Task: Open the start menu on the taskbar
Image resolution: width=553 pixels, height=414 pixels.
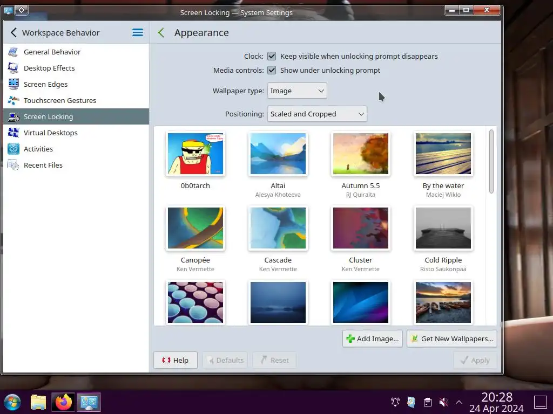Action: 12,402
